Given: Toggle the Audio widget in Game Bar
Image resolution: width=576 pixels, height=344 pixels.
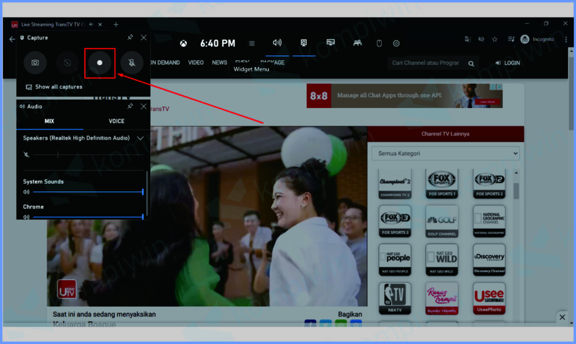Looking at the screenshot, I should pos(277,43).
